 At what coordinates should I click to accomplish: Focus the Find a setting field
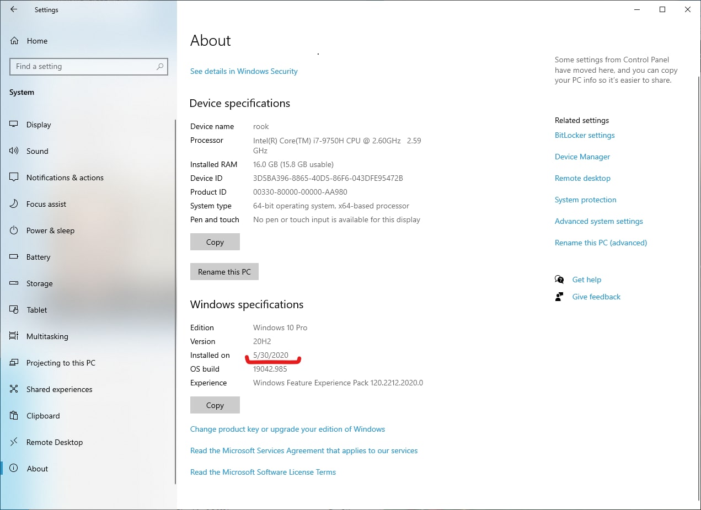[89, 66]
